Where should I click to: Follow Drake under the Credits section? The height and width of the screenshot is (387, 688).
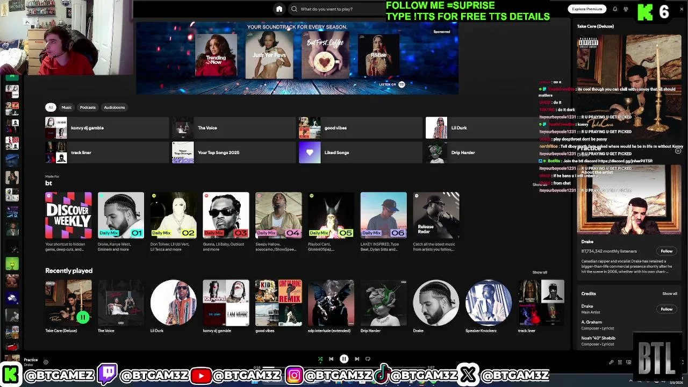666,309
